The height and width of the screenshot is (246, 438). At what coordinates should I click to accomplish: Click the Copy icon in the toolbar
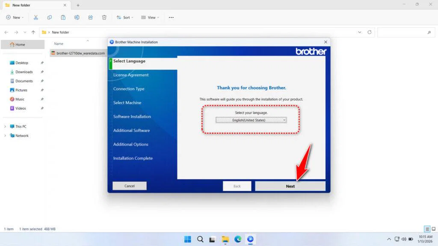[50, 17]
